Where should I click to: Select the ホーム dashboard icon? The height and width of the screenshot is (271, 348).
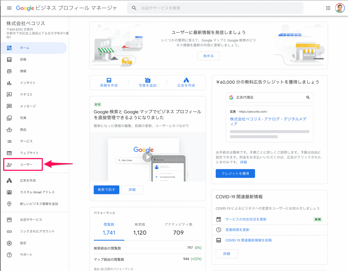click(x=9, y=48)
